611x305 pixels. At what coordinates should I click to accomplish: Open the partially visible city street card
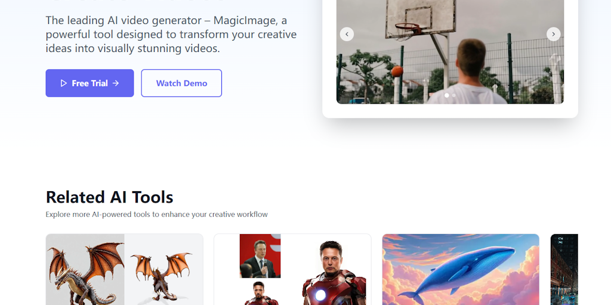[x=564, y=269]
